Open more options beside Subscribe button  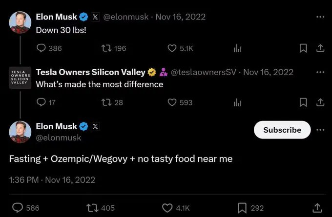tap(320, 130)
